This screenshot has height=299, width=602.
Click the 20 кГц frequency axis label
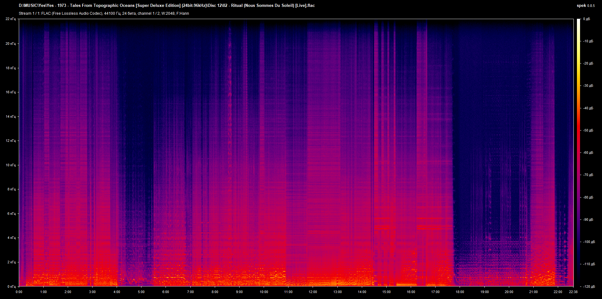11,44
